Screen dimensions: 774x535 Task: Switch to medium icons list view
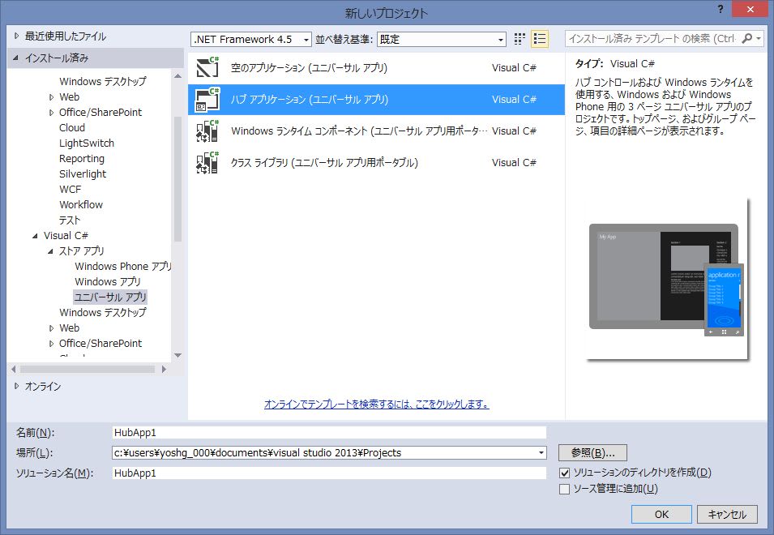pyautogui.click(x=541, y=39)
